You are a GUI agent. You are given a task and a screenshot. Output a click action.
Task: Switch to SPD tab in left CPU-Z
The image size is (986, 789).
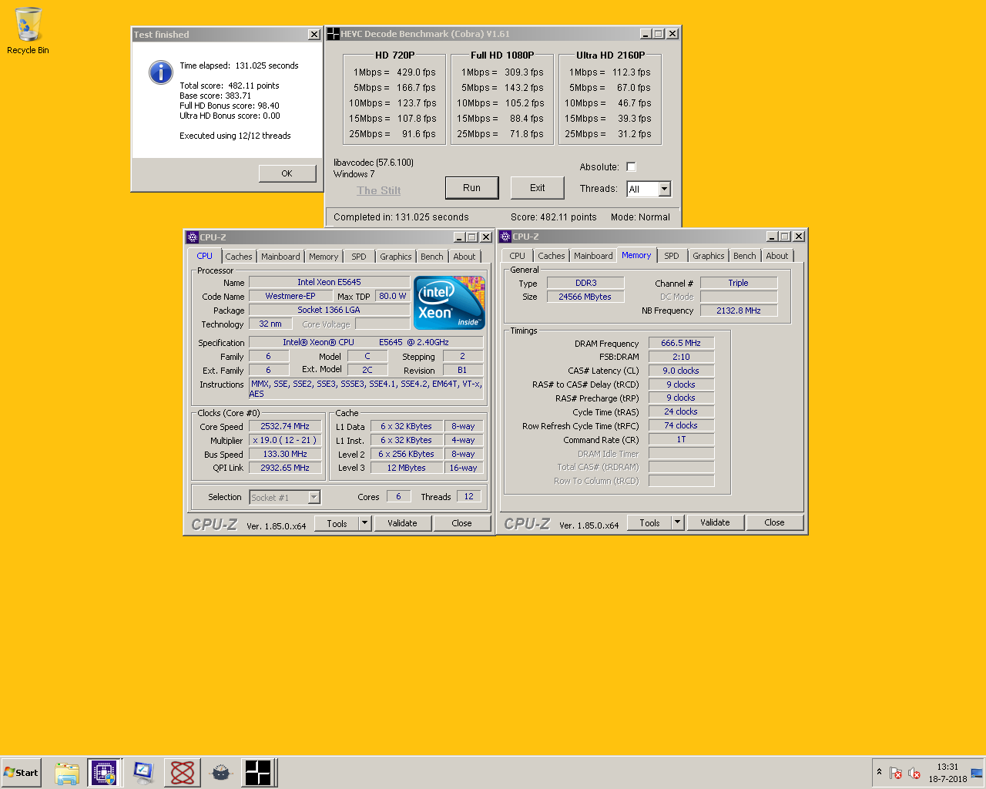point(359,257)
